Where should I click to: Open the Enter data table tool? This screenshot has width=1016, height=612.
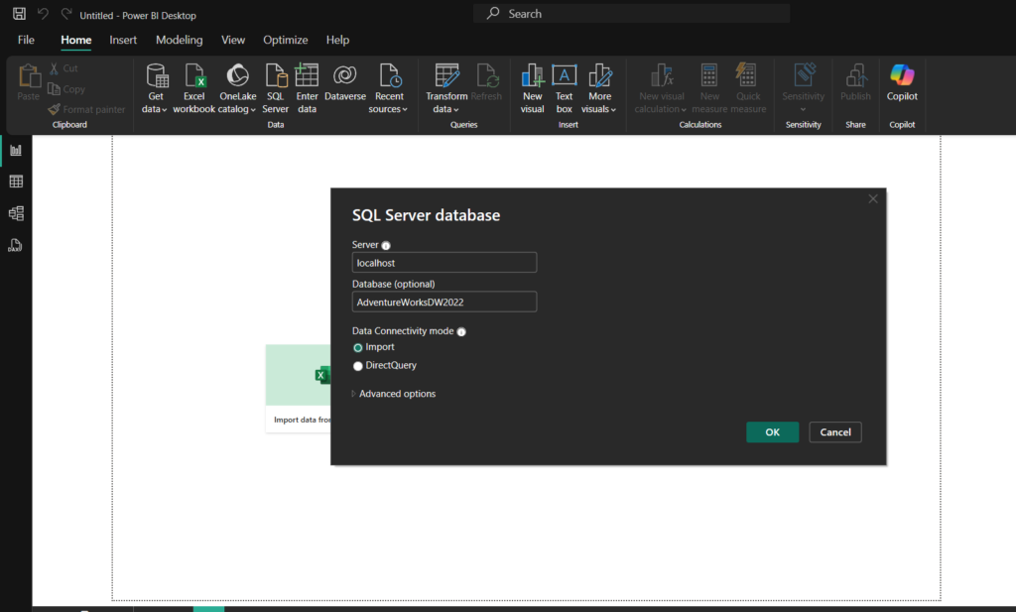coord(308,88)
